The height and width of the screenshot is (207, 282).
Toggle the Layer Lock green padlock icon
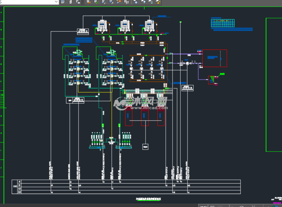pyautogui.click(x=151, y=2)
